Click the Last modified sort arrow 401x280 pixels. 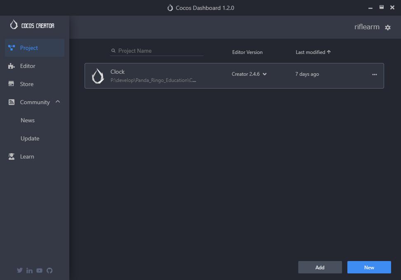point(329,52)
